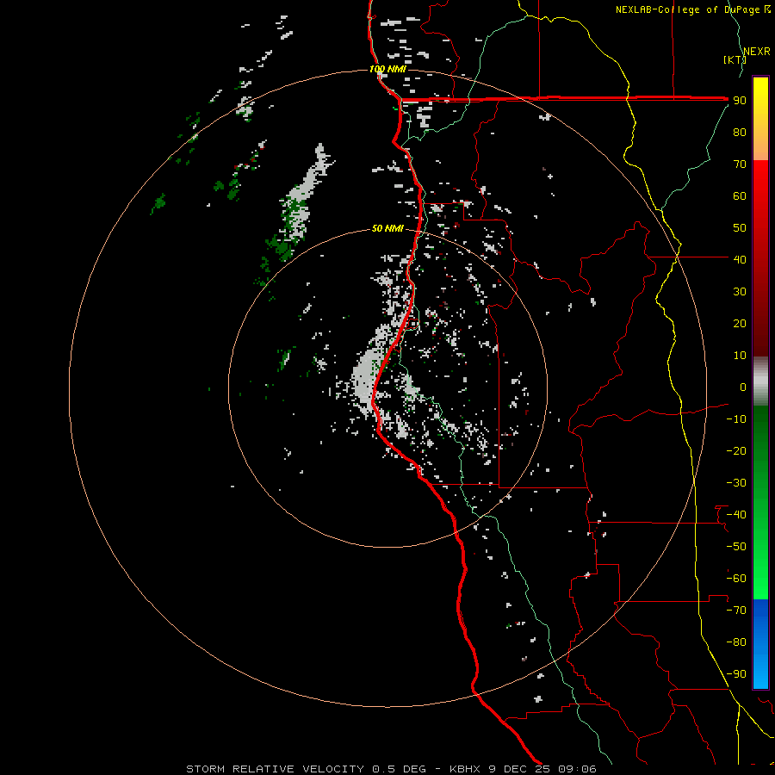The width and height of the screenshot is (775, 775).
Task: Click the blue bottom segment of color bar
Action: [x=760, y=644]
